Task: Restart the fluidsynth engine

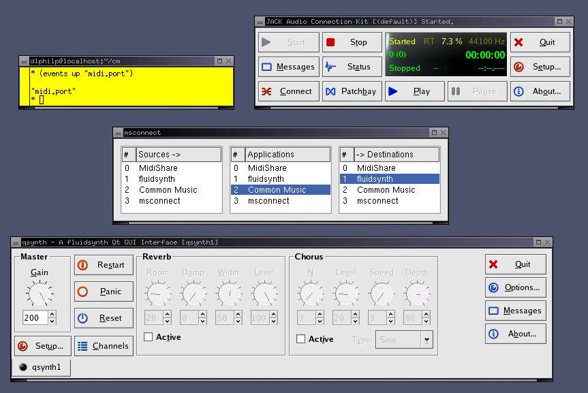Action: [x=104, y=265]
